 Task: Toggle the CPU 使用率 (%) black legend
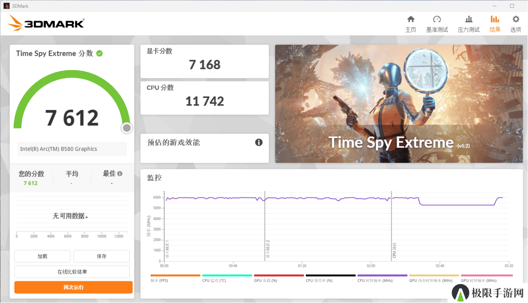(x=330, y=278)
